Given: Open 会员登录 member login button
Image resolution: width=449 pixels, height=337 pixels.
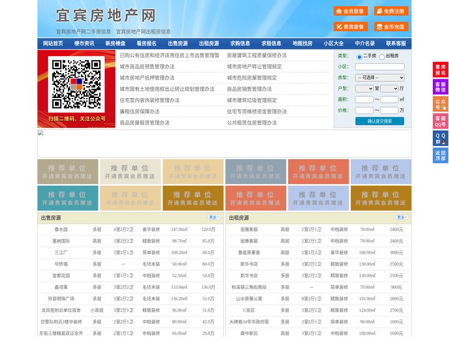Looking at the screenshot, I should pos(350,11).
